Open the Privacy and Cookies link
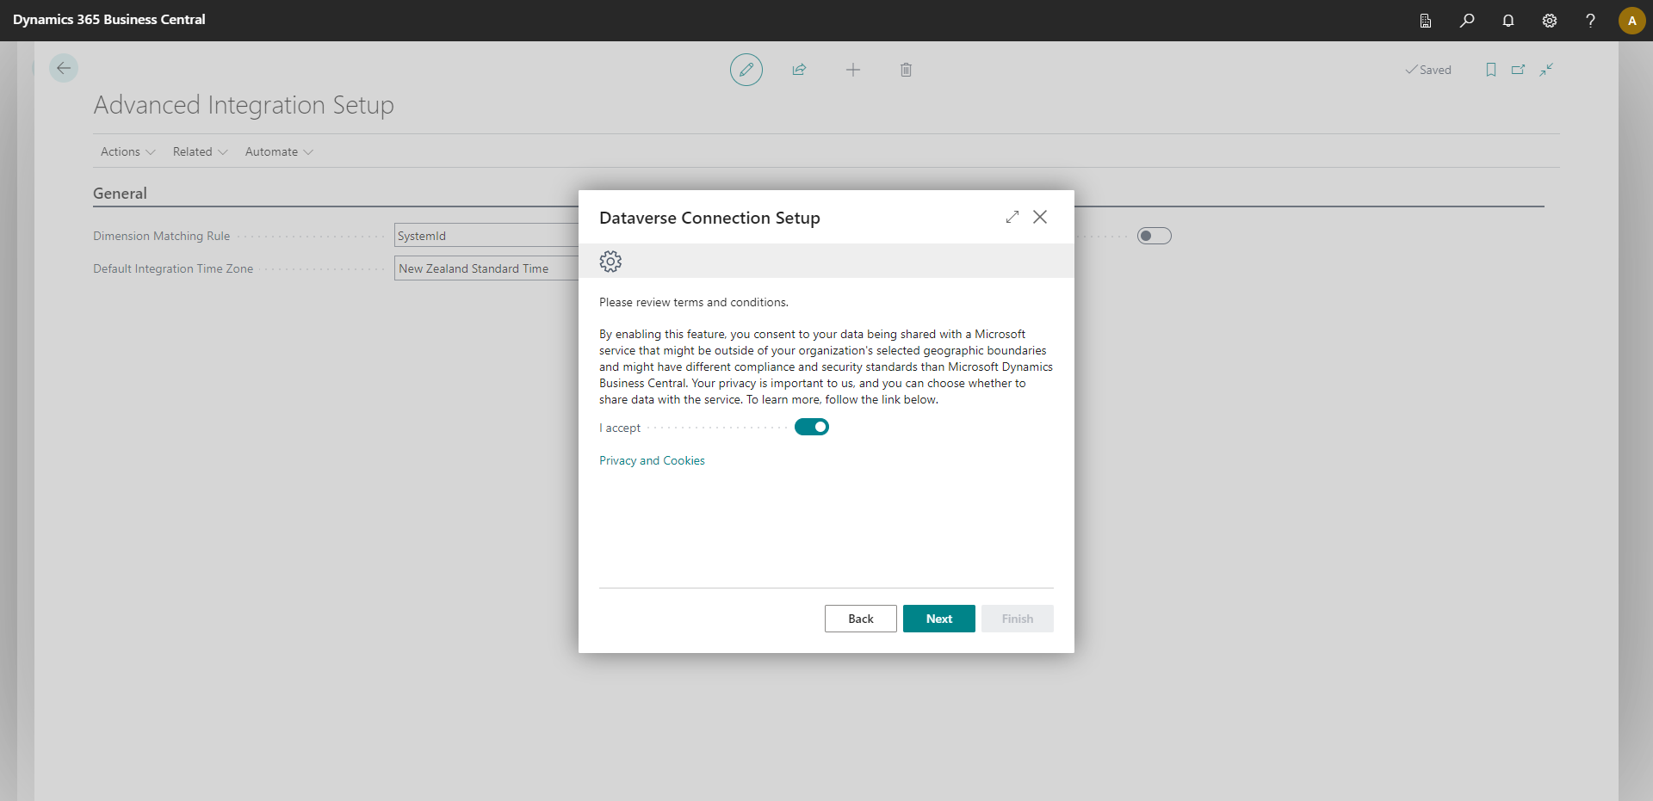 pyautogui.click(x=652, y=460)
